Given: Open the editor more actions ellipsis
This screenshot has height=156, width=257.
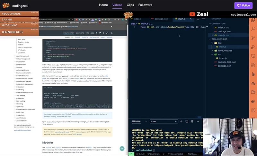Looking at the screenshot, I should [x=203, y=19].
